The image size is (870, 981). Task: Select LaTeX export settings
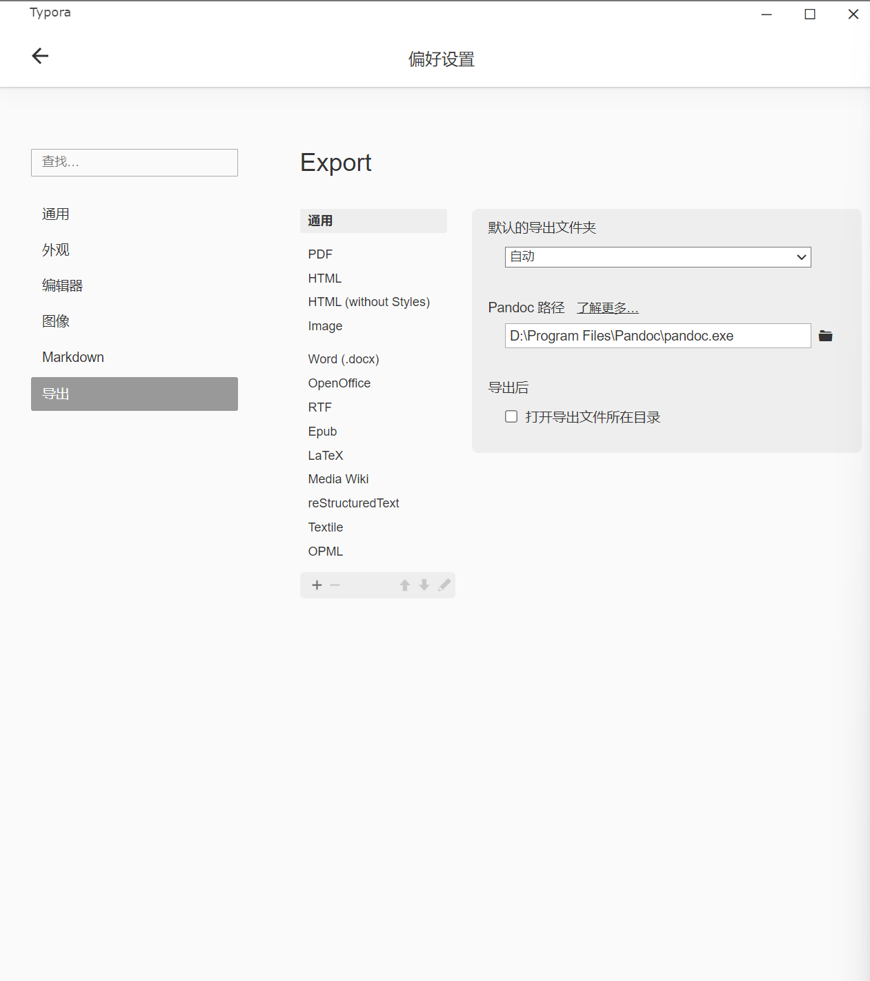[373, 456]
